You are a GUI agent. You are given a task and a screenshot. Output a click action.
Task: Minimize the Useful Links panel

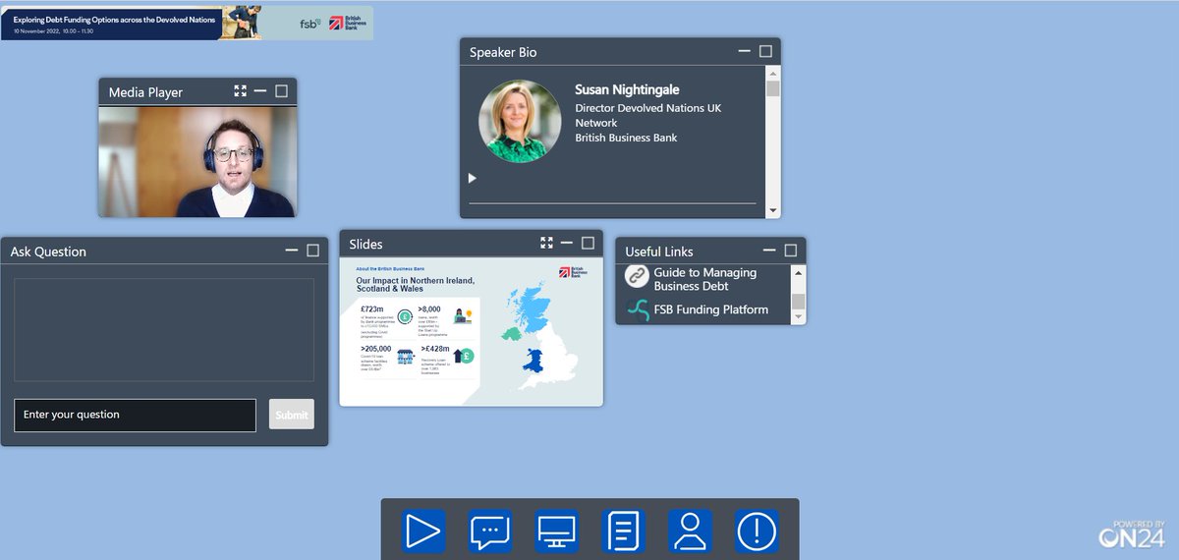click(x=769, y=251)
